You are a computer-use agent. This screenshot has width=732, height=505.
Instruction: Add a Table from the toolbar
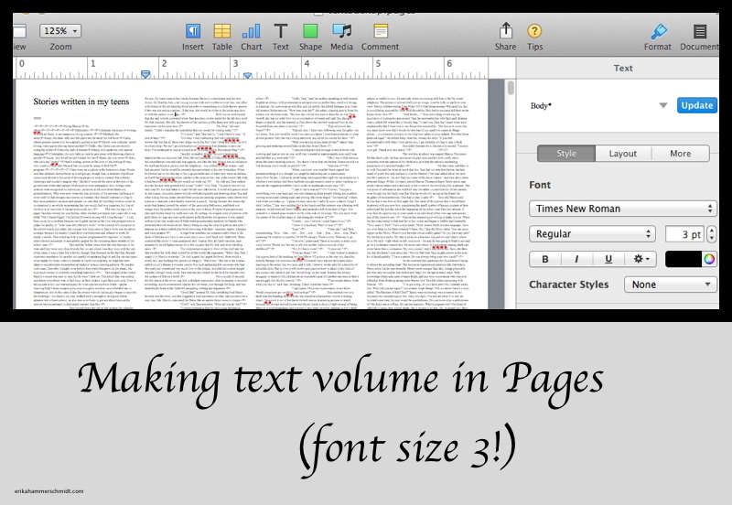(x=222, y=32)
